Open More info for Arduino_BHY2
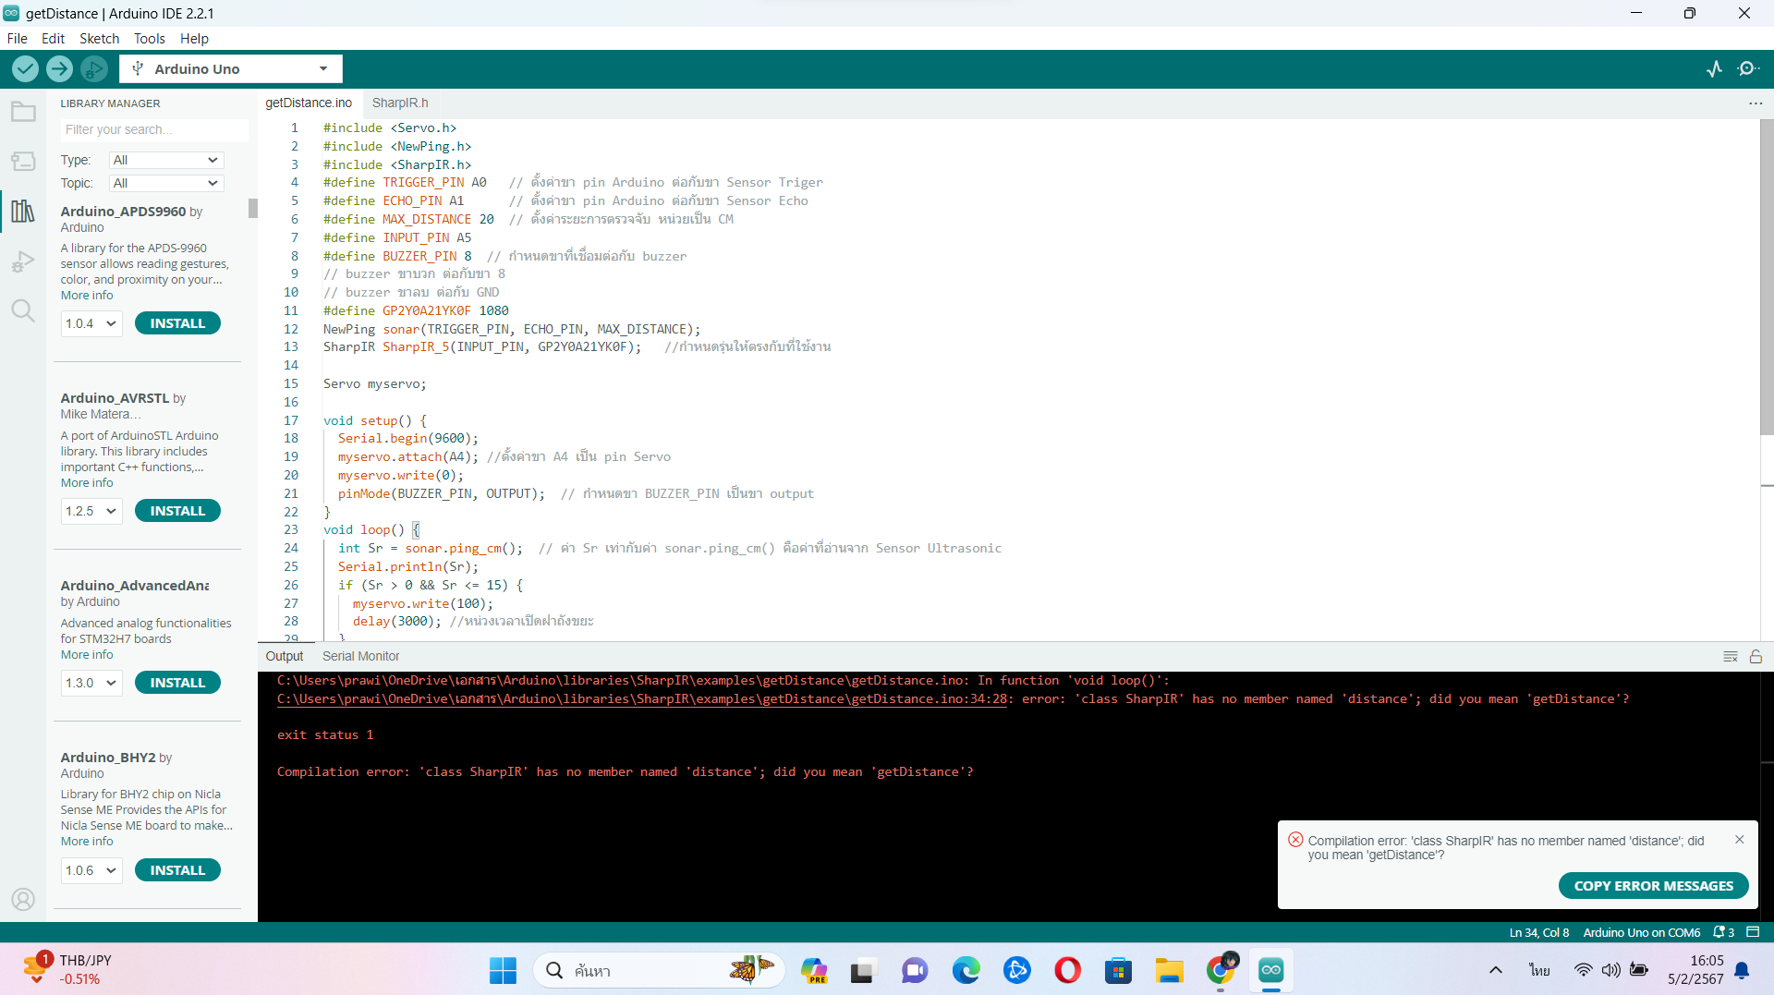Viewport: 1774px width, 995px height. 87,842
